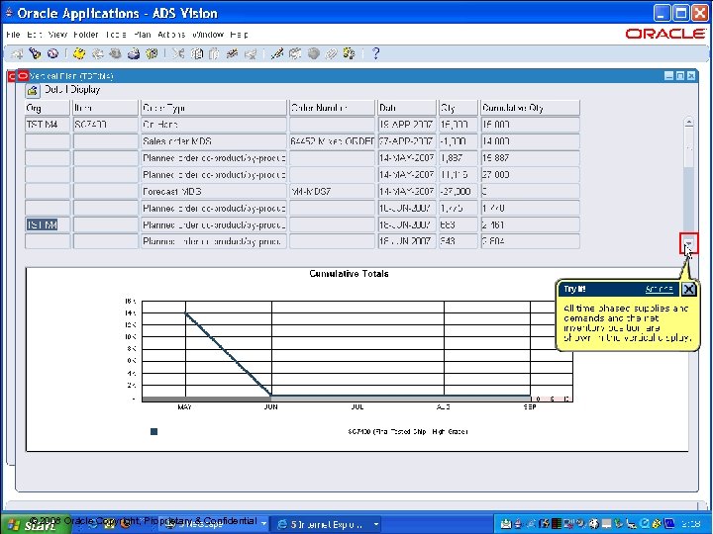Viewport: 713px width, 534px height.
Task: Open the Edit menu
Action: pos(34,35)
